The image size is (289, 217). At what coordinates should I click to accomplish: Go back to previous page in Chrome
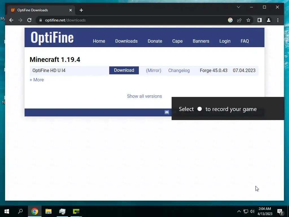11,20
